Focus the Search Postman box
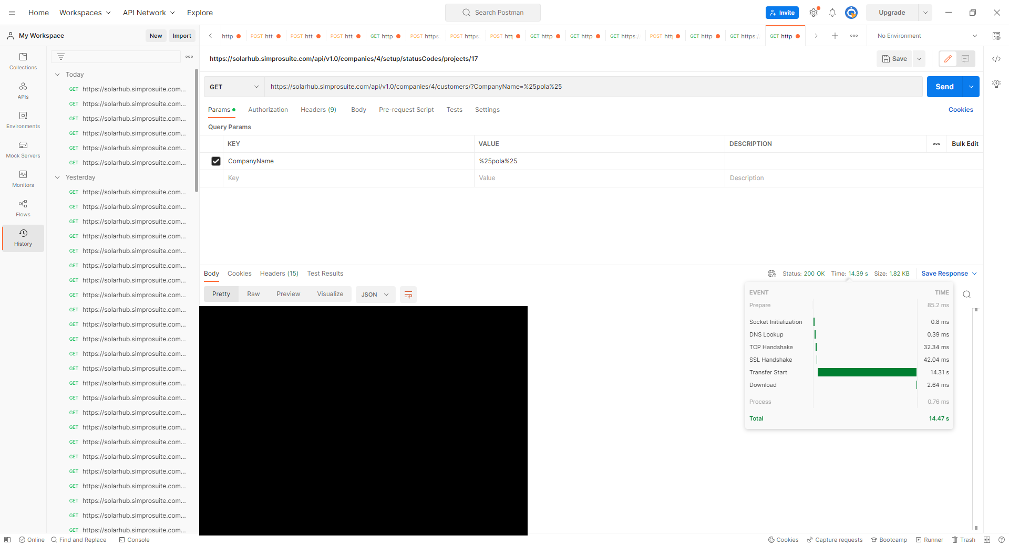Viewport: 1009px width, 546px height. click(493, 13)
